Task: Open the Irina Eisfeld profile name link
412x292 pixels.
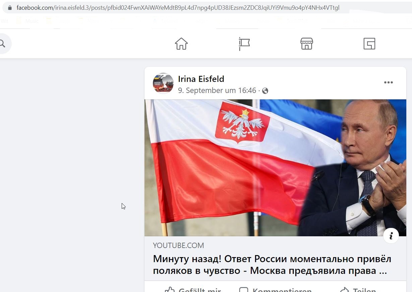Action: (201, 79)
